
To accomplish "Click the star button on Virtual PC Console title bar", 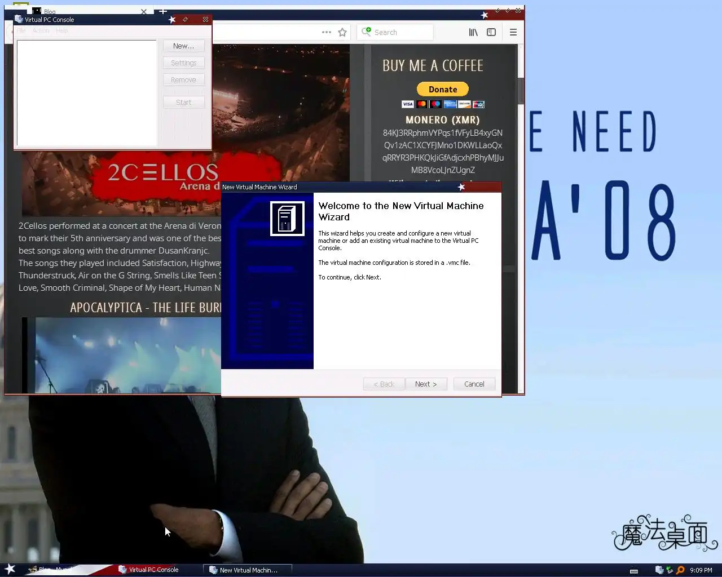I will pos(172,19).
